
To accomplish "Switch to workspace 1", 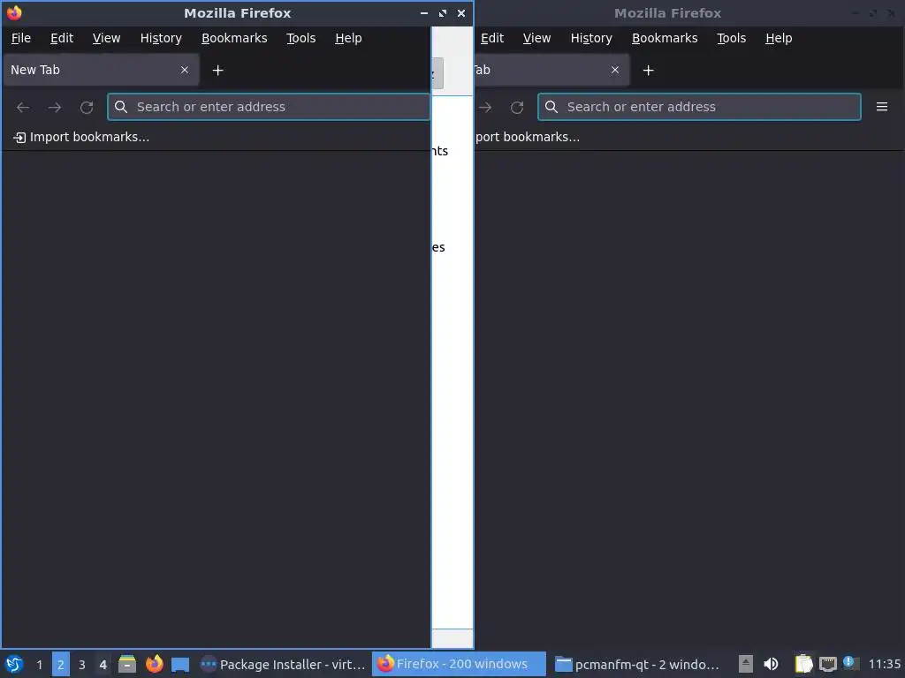I will tap(39, 664).
